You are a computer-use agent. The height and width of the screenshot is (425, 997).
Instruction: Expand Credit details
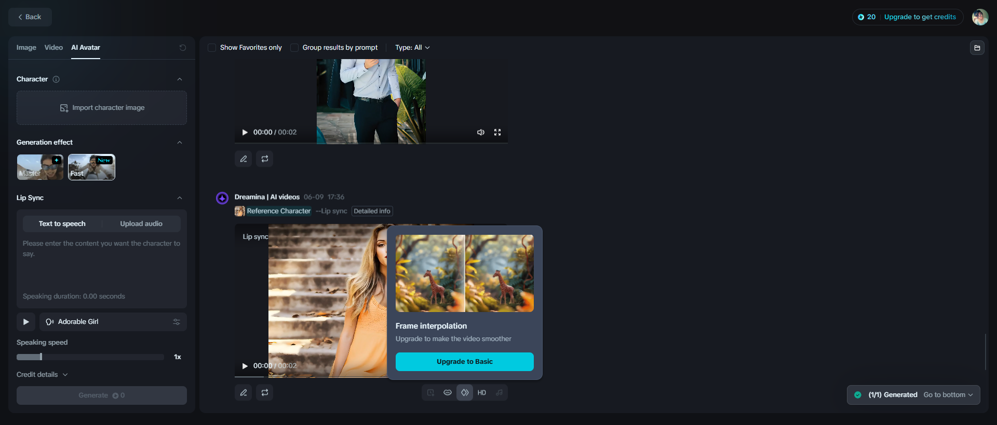pos(42,375)
